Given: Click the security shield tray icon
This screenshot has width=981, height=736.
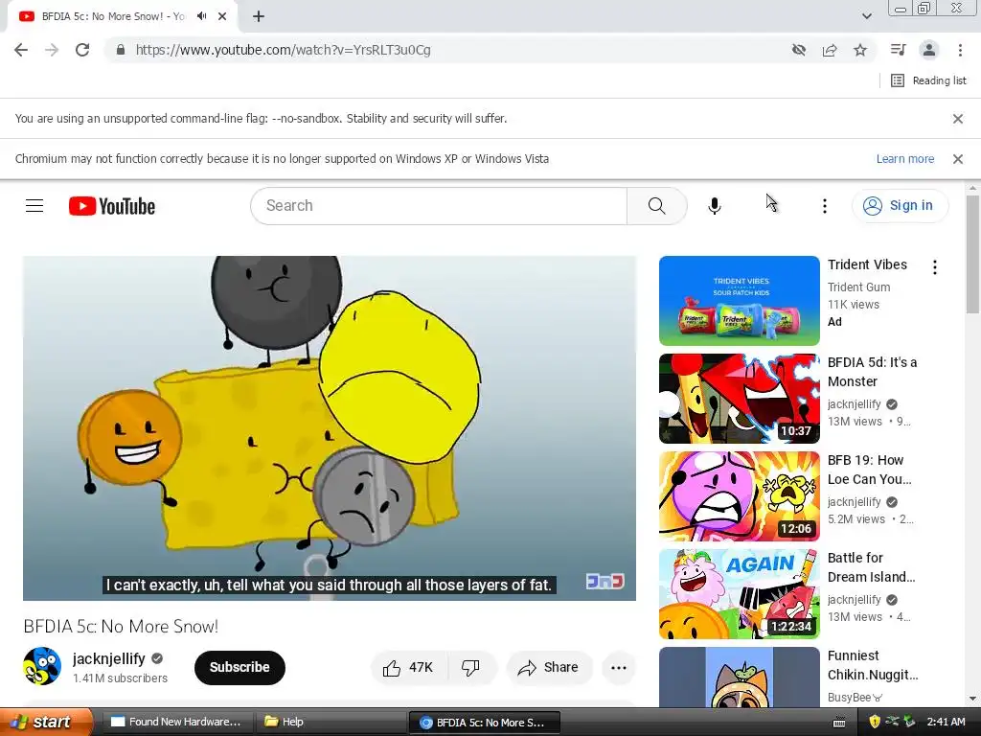Looking at the screenshot, I should click(874, 722).
